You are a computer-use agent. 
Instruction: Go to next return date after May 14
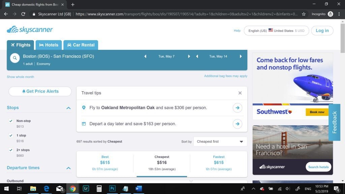(x=241, y=56)
